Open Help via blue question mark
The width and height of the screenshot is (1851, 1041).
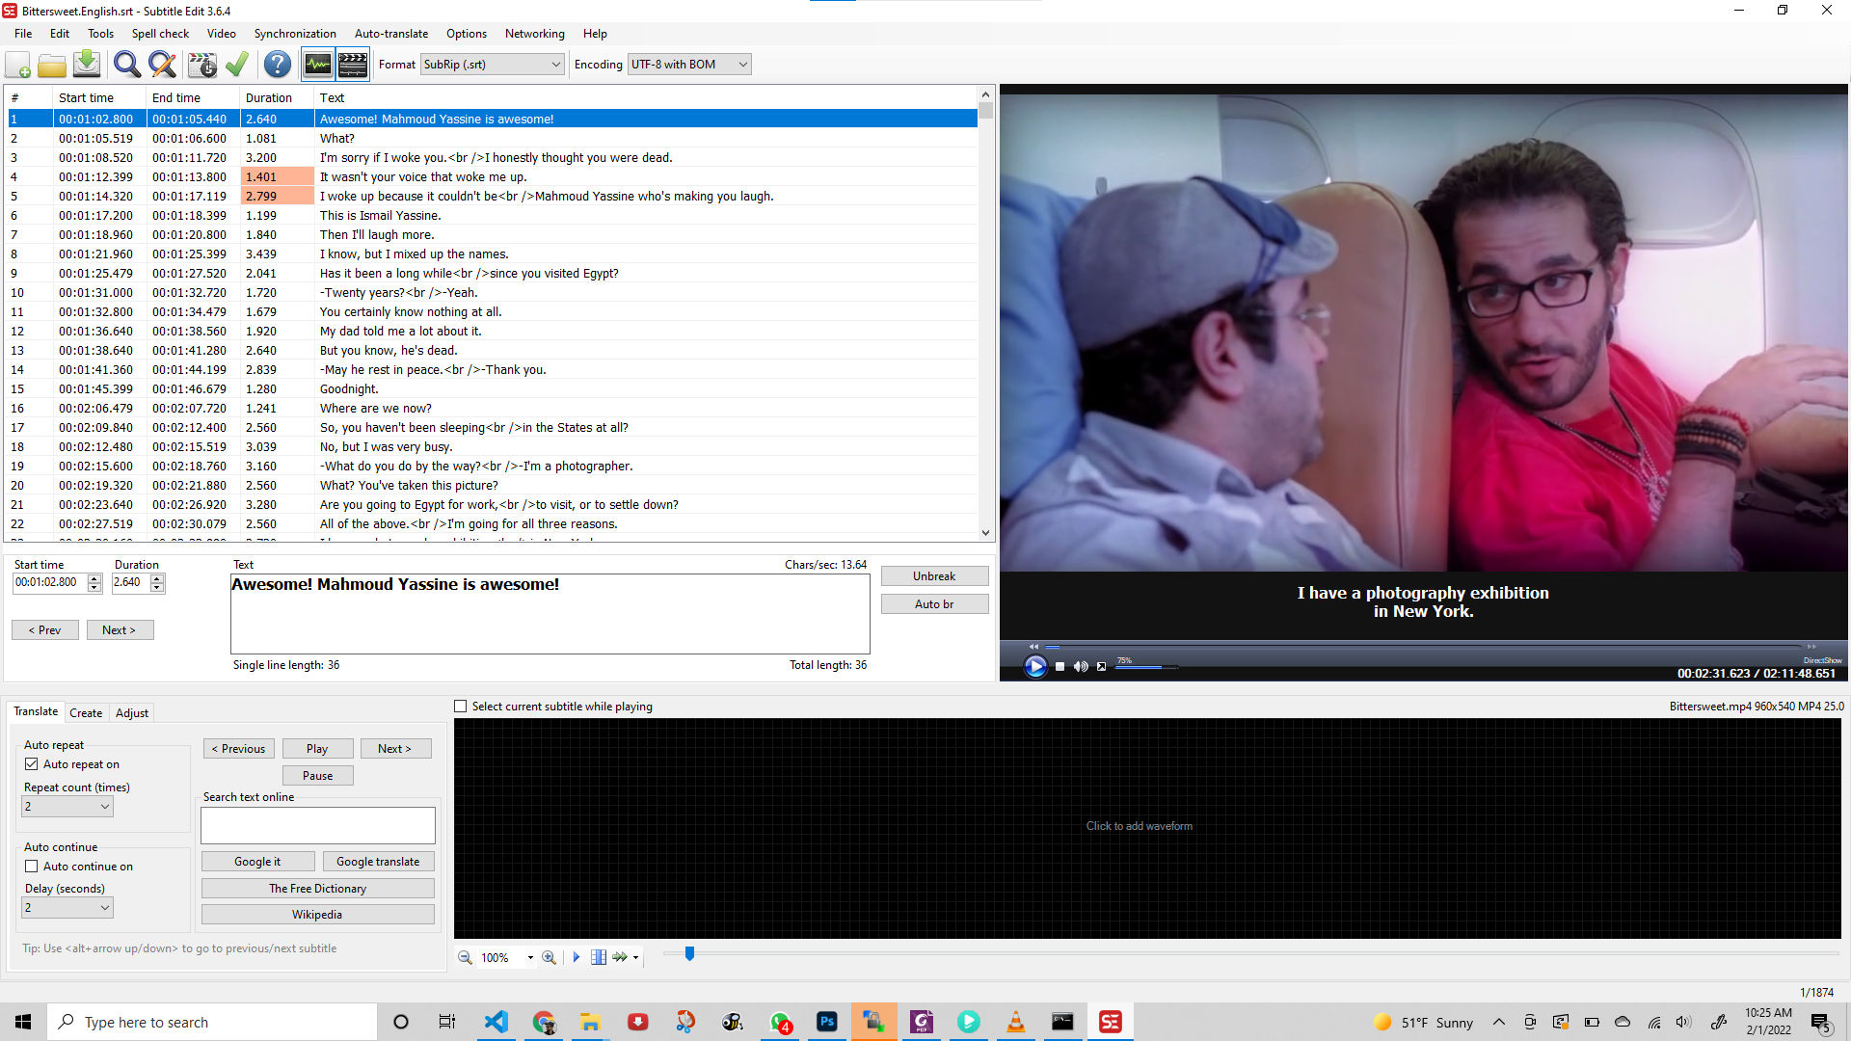click(278, 65)
